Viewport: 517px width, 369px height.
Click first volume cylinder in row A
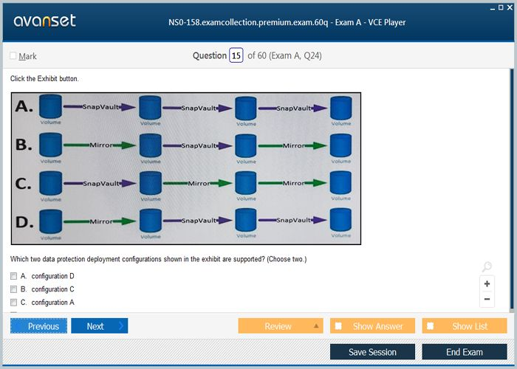tap(50, 106)
